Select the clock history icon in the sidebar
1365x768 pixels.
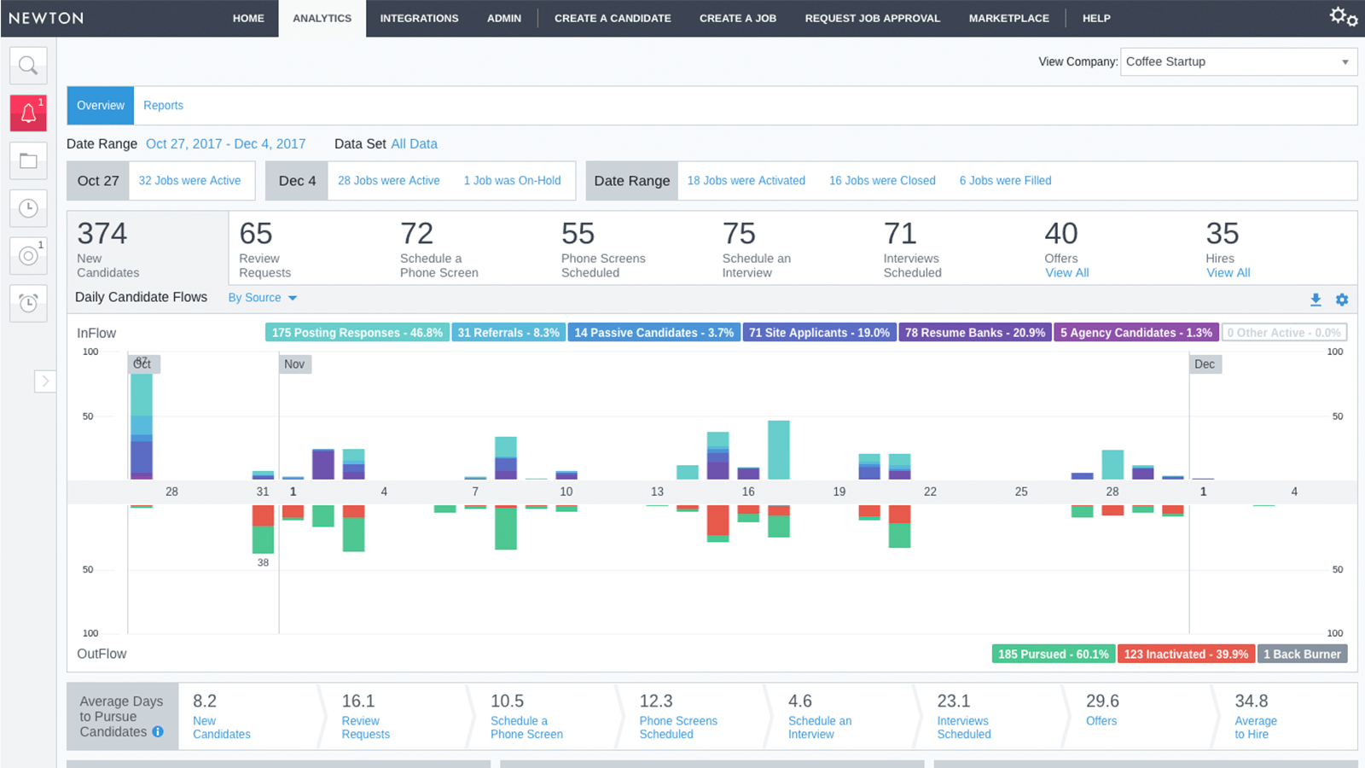pos(28,207)
